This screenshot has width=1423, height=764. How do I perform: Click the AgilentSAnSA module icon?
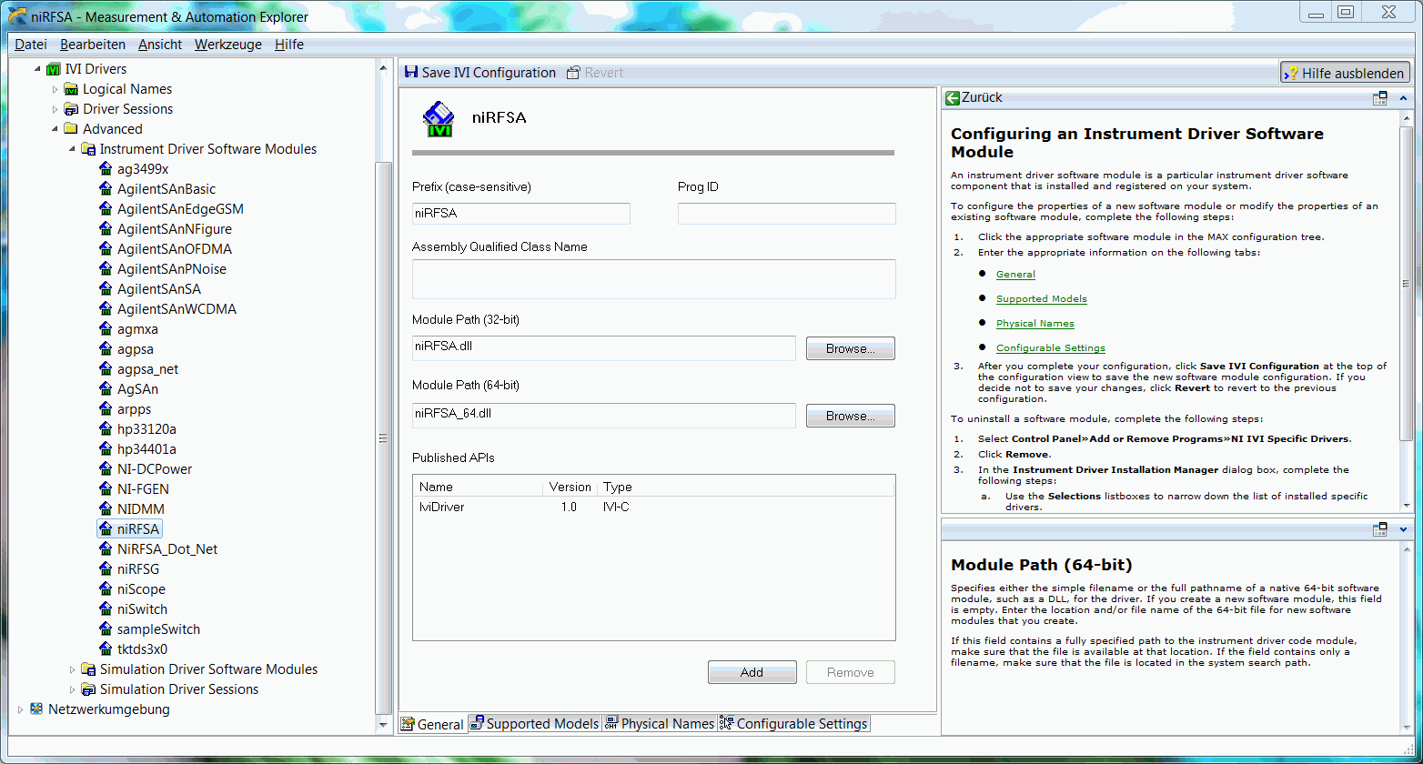[106, 289]
